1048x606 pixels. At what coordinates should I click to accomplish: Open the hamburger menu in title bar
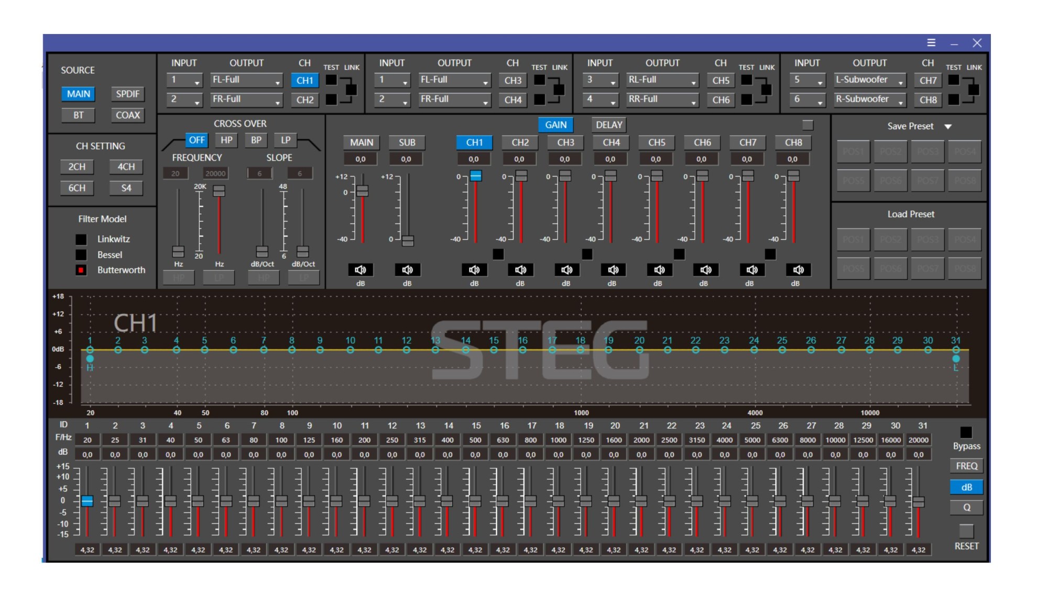[931, 43]
